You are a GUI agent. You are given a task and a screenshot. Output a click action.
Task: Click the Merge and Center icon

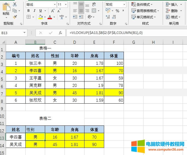pyautogui.click(x=94, y=11)
